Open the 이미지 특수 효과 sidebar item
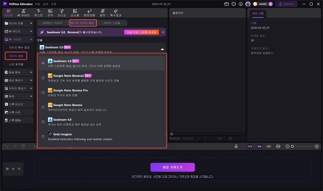The height and width of the screenshot is (191, 323). pyautogui.click(x=19, y=48)
